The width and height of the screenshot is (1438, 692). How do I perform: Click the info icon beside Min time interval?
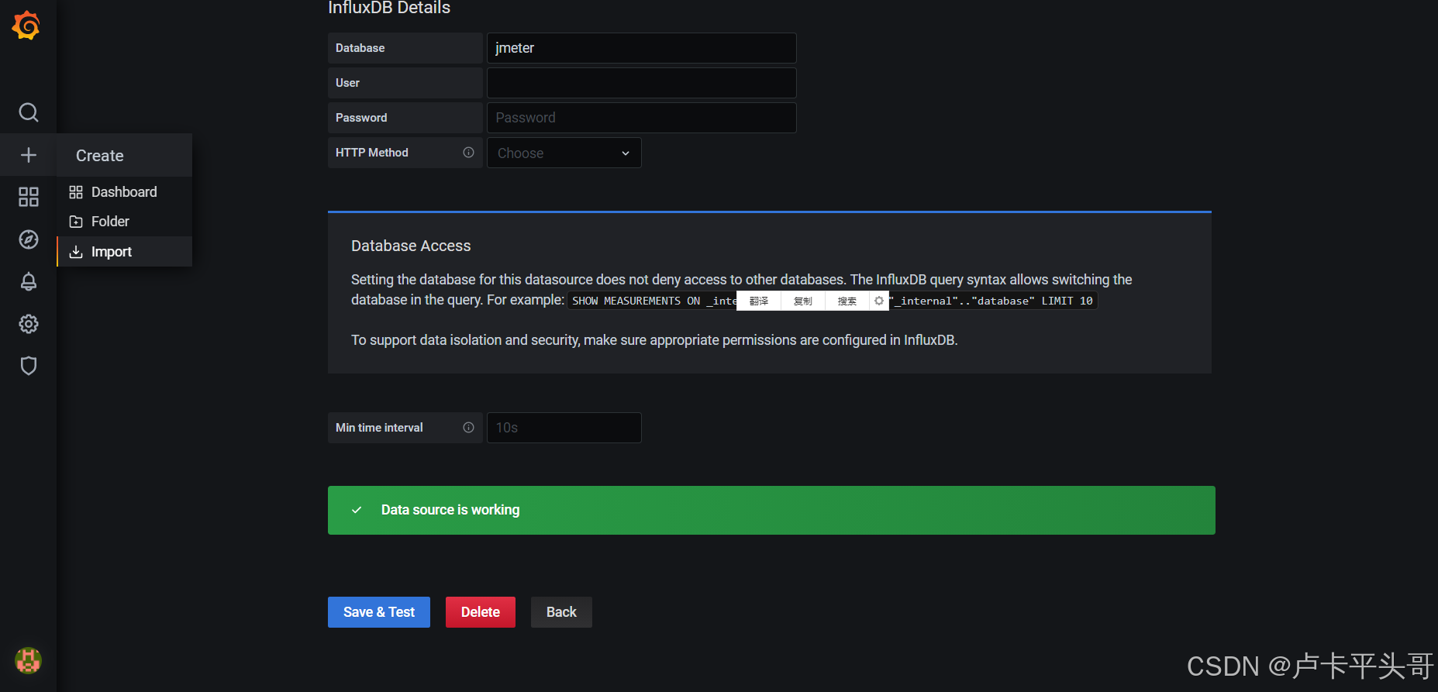(x=468, y=428)
